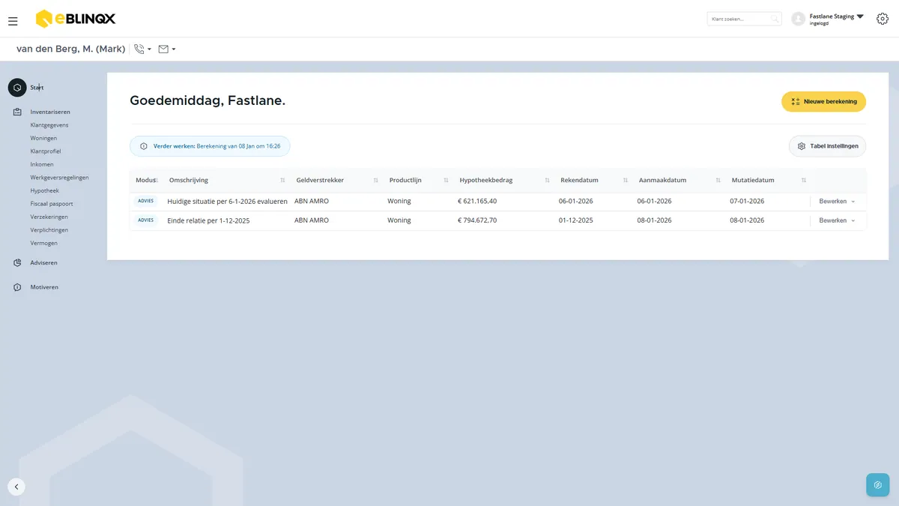Sort by Aanmaakdatum column

click(718, 181)
